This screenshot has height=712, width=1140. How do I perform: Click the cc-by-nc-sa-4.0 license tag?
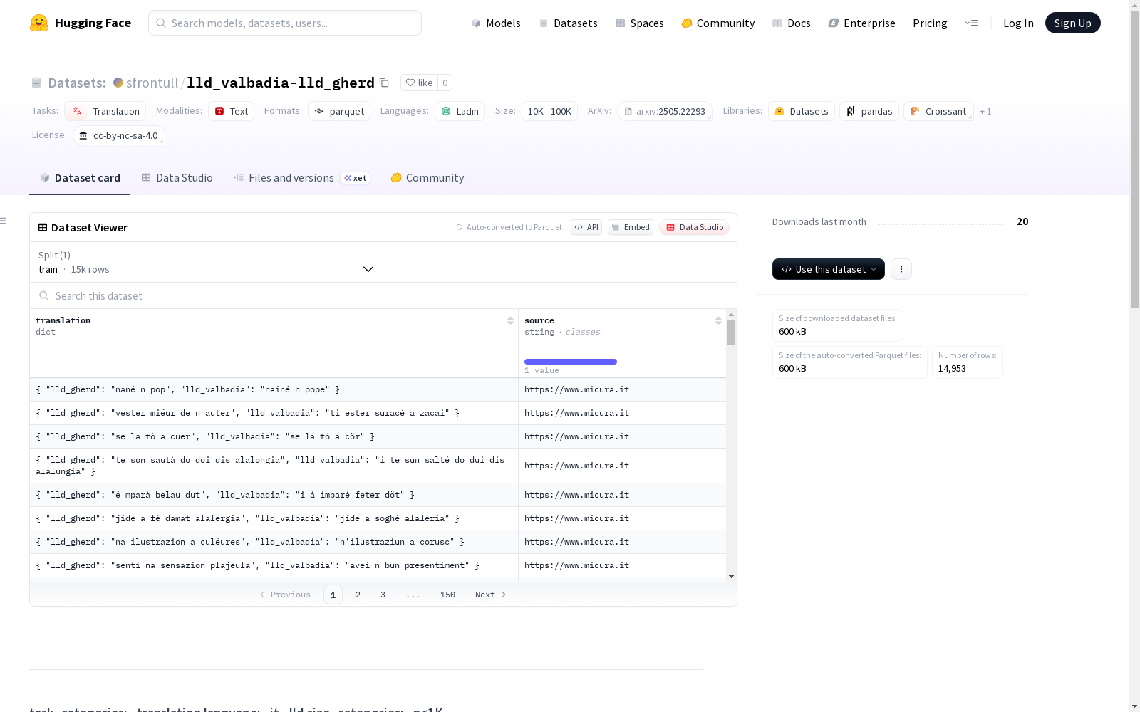[119, 135]
